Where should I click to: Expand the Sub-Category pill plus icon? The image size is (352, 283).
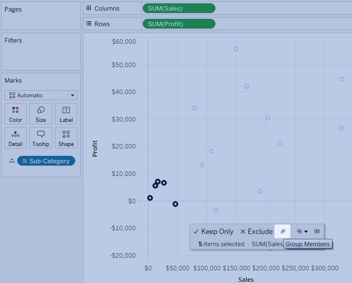pos(25,161)
